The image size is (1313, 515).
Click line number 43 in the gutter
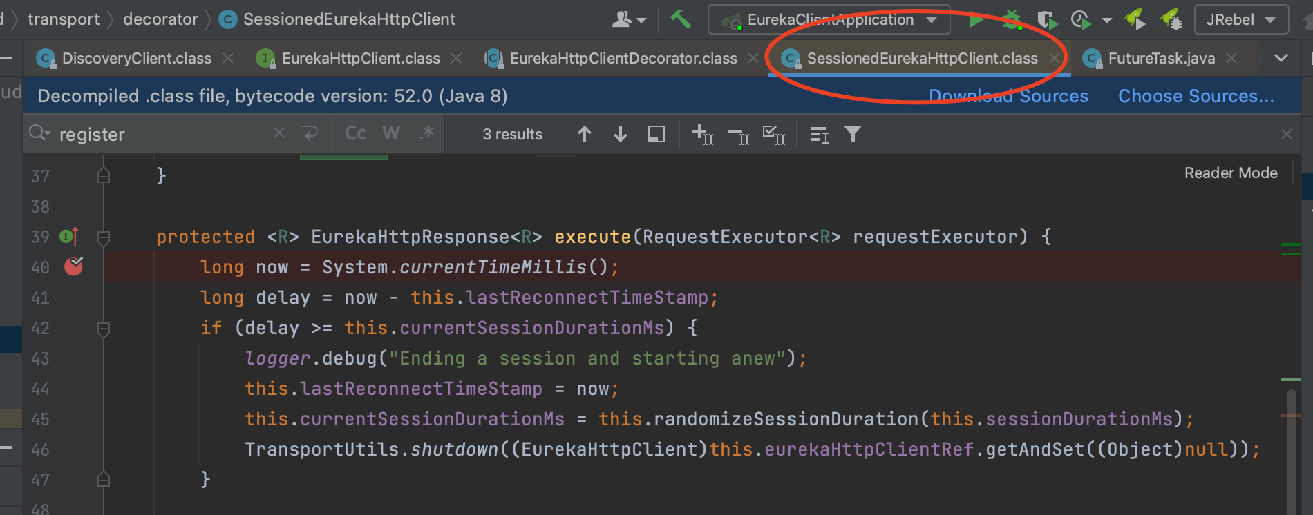click(40, 358)
